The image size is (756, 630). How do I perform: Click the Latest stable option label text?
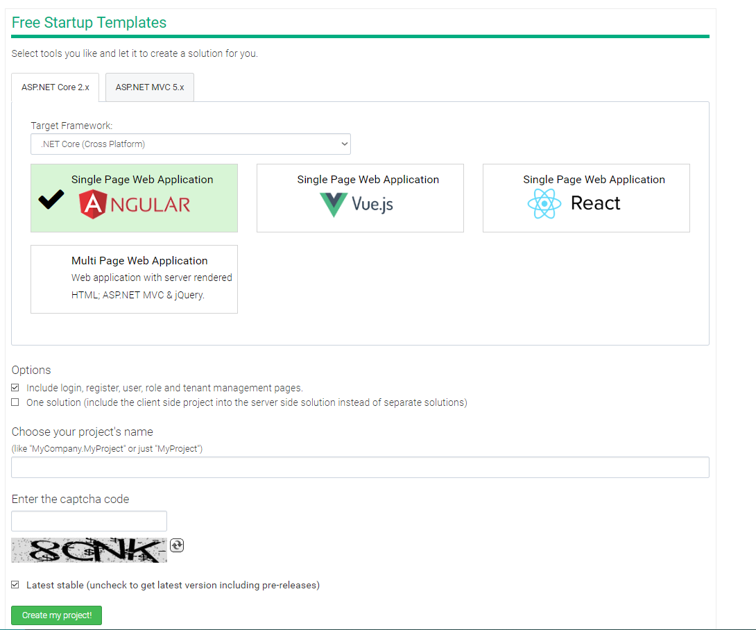pyautogui.click(x=173, y=585)
